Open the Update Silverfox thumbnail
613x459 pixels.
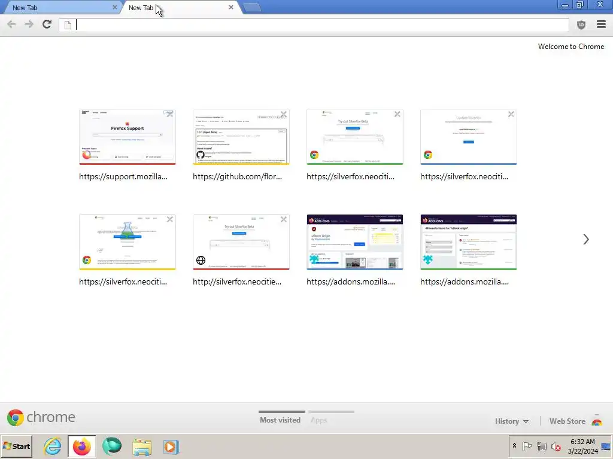[x=469, y=137]
